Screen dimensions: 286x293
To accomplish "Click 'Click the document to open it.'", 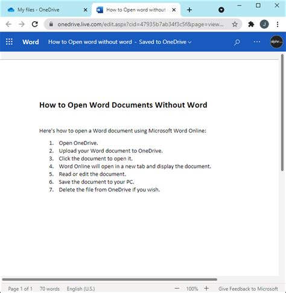I will pyautogui.click(x=95, y=158).
